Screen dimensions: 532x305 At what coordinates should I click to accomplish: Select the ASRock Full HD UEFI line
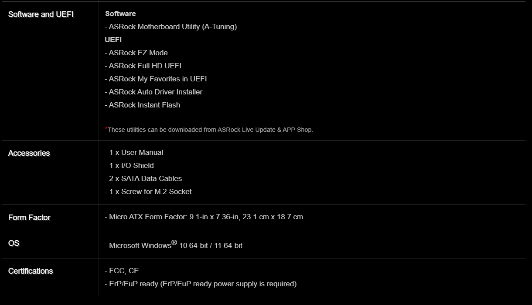143,66
